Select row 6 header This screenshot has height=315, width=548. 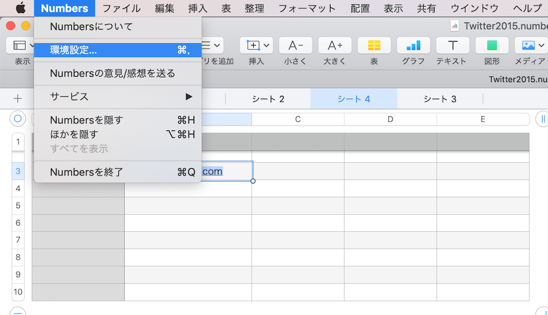[x=18, y=223]
